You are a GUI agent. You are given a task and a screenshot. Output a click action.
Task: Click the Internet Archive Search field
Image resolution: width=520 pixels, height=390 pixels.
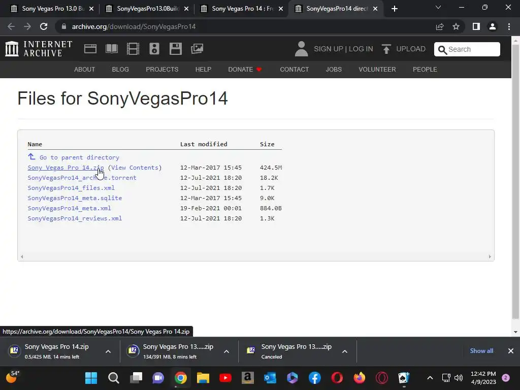(467, 49)
